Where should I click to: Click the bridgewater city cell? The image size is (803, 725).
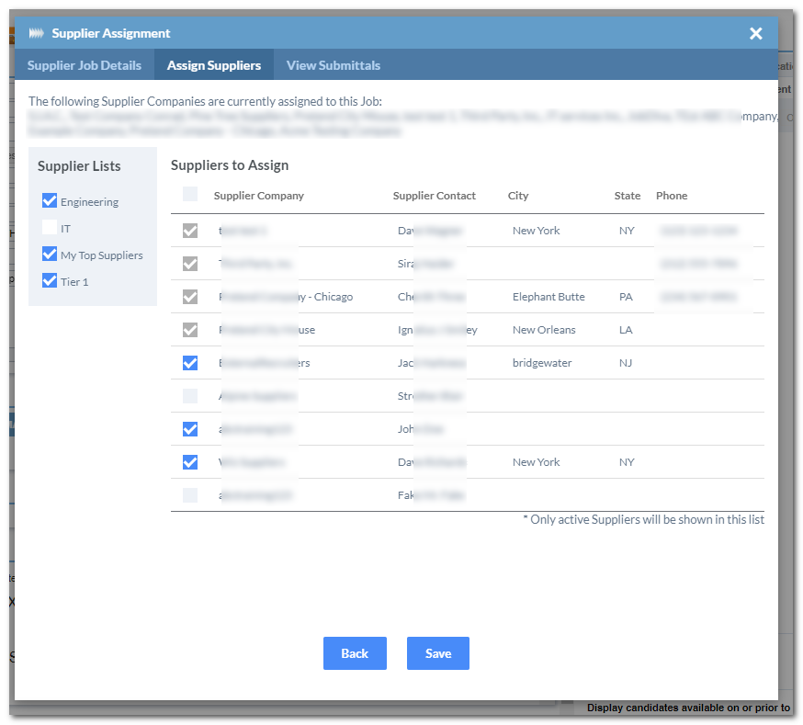pyautogui.click(x=542, y=363)
